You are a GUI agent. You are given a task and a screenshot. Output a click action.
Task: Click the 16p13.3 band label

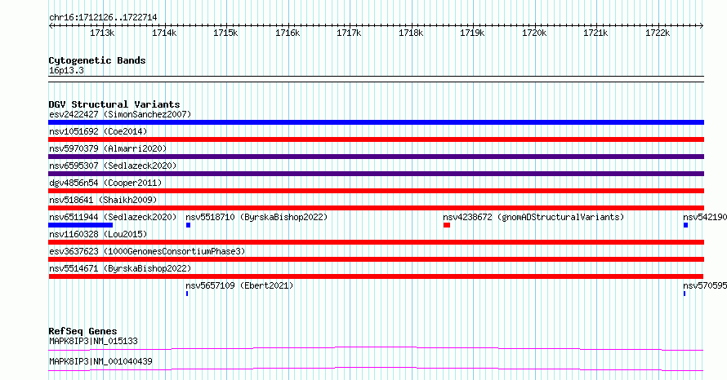pyautogui.click(x=66, y=70)
